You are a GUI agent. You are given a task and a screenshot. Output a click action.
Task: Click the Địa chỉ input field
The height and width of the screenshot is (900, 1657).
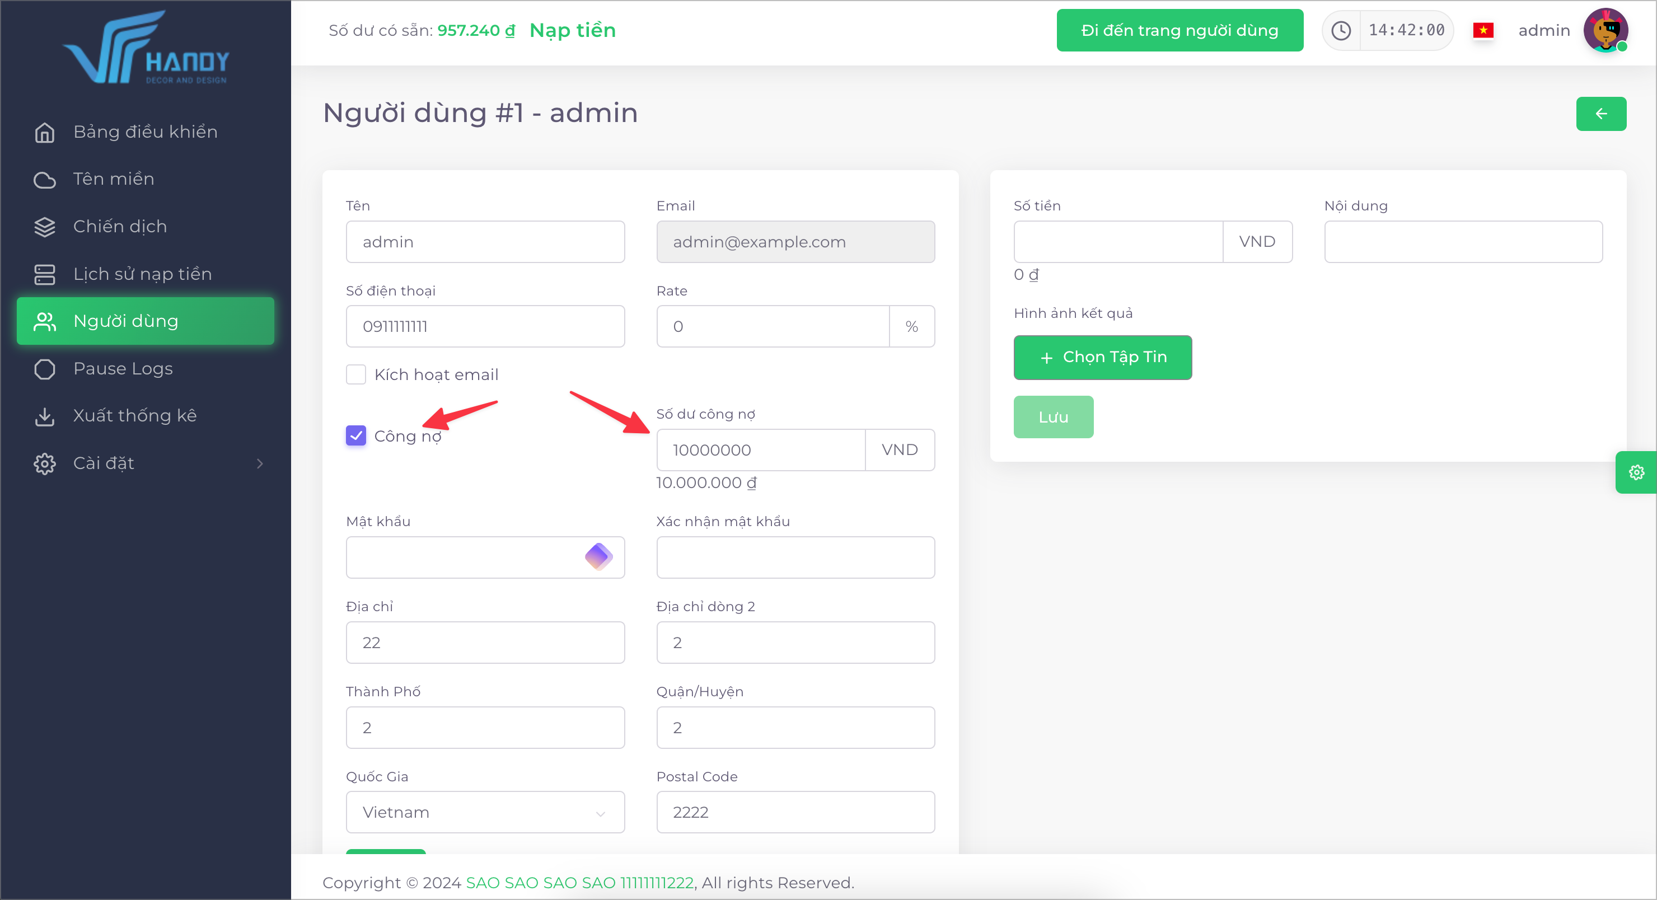point(485,642)
